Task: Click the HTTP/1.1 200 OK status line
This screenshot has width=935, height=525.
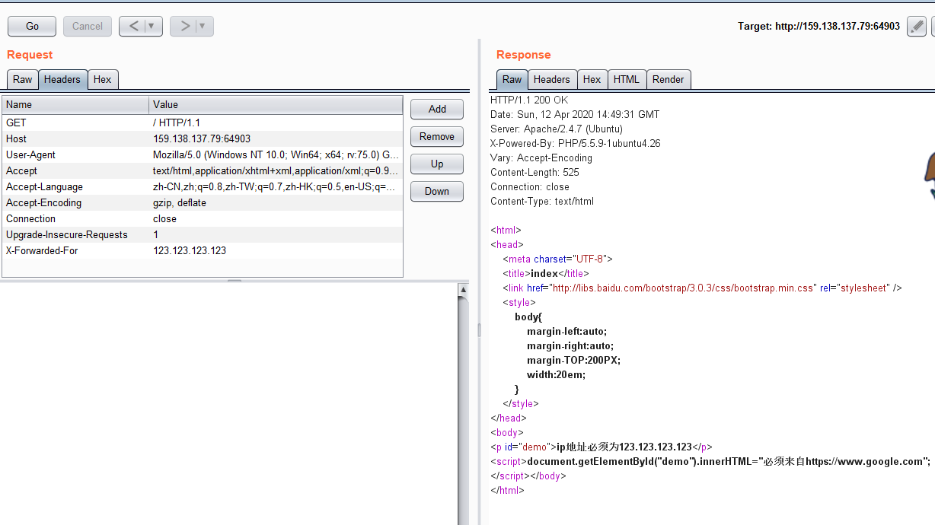Action: pyautogui.click(x=529, y=100)
